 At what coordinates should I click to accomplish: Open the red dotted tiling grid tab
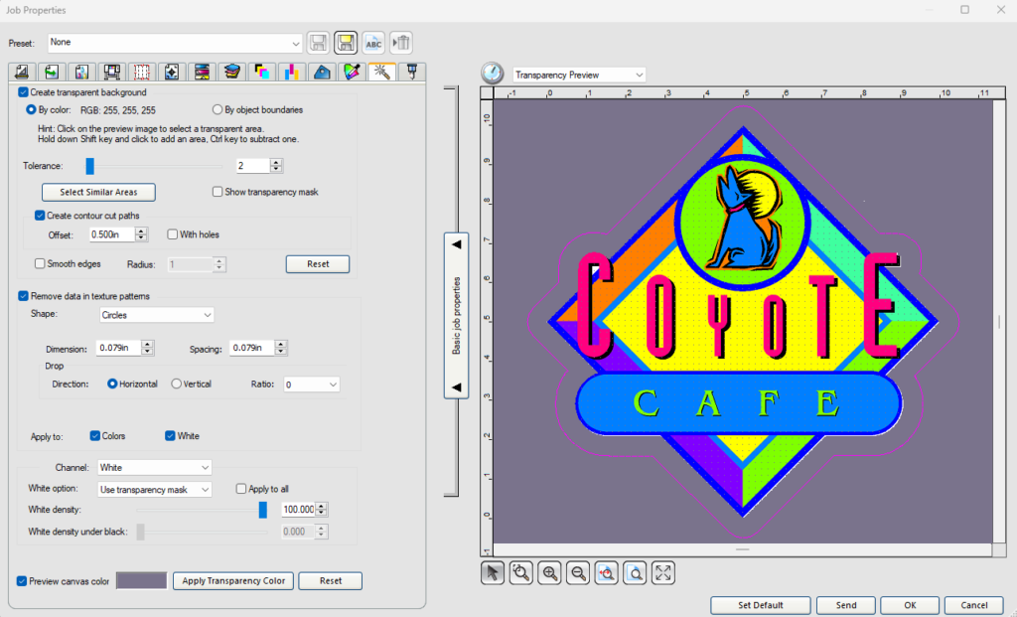point(141,72)
